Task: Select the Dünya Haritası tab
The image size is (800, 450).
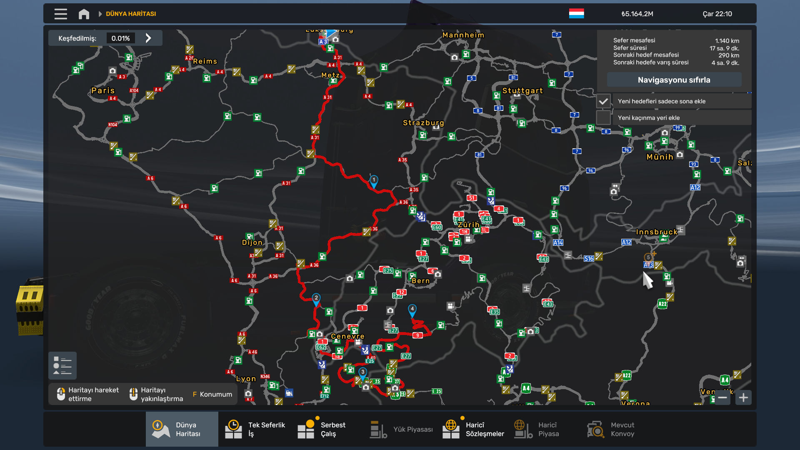Action: pyautogui.click(x=182, y=429)
